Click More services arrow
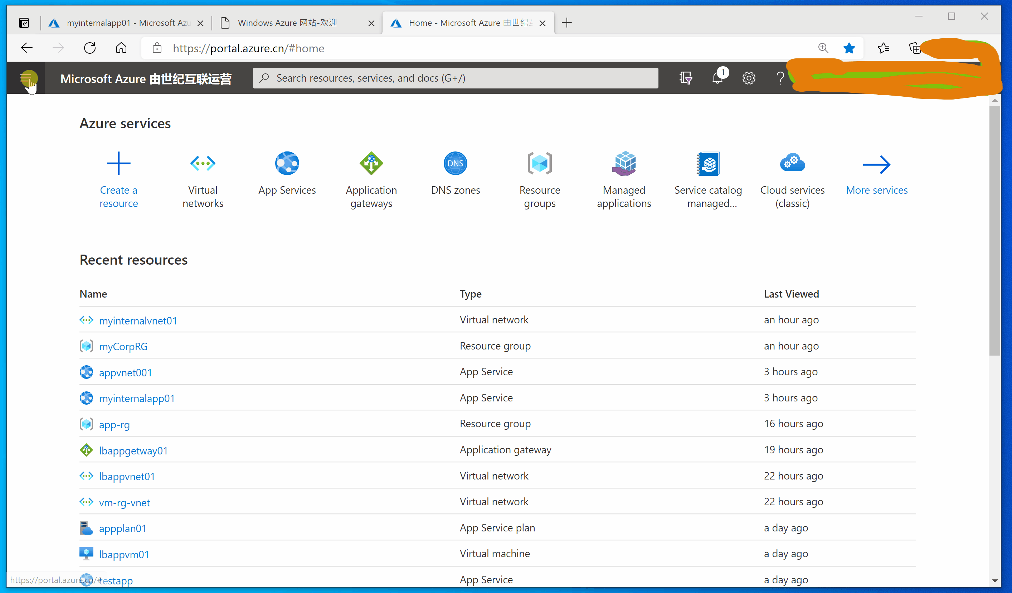1012x593 pixels. click(x=876, y=165)
